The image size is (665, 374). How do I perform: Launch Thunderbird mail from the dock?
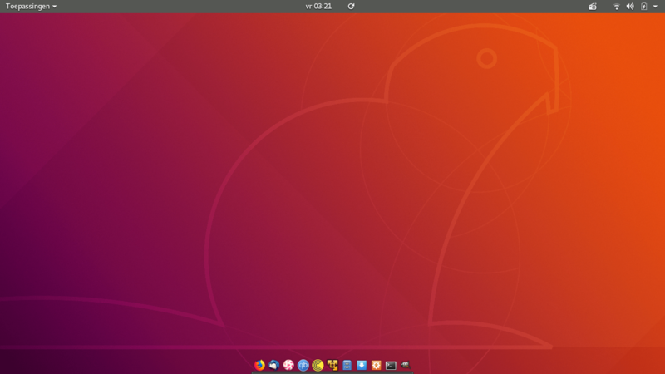pyautogui.click(x=274, y=365)
